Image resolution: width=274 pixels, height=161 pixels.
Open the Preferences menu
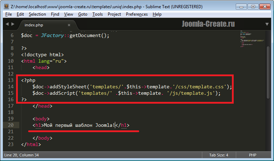(x=137, y=14)
